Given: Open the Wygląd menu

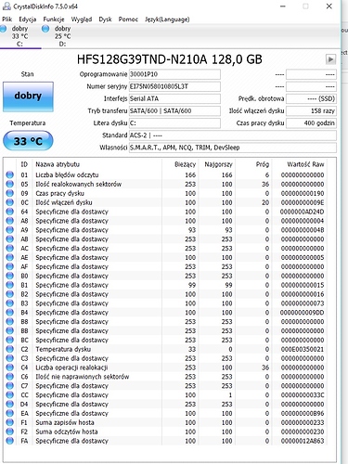Looking at the screenshot, I should coord(82,19).
